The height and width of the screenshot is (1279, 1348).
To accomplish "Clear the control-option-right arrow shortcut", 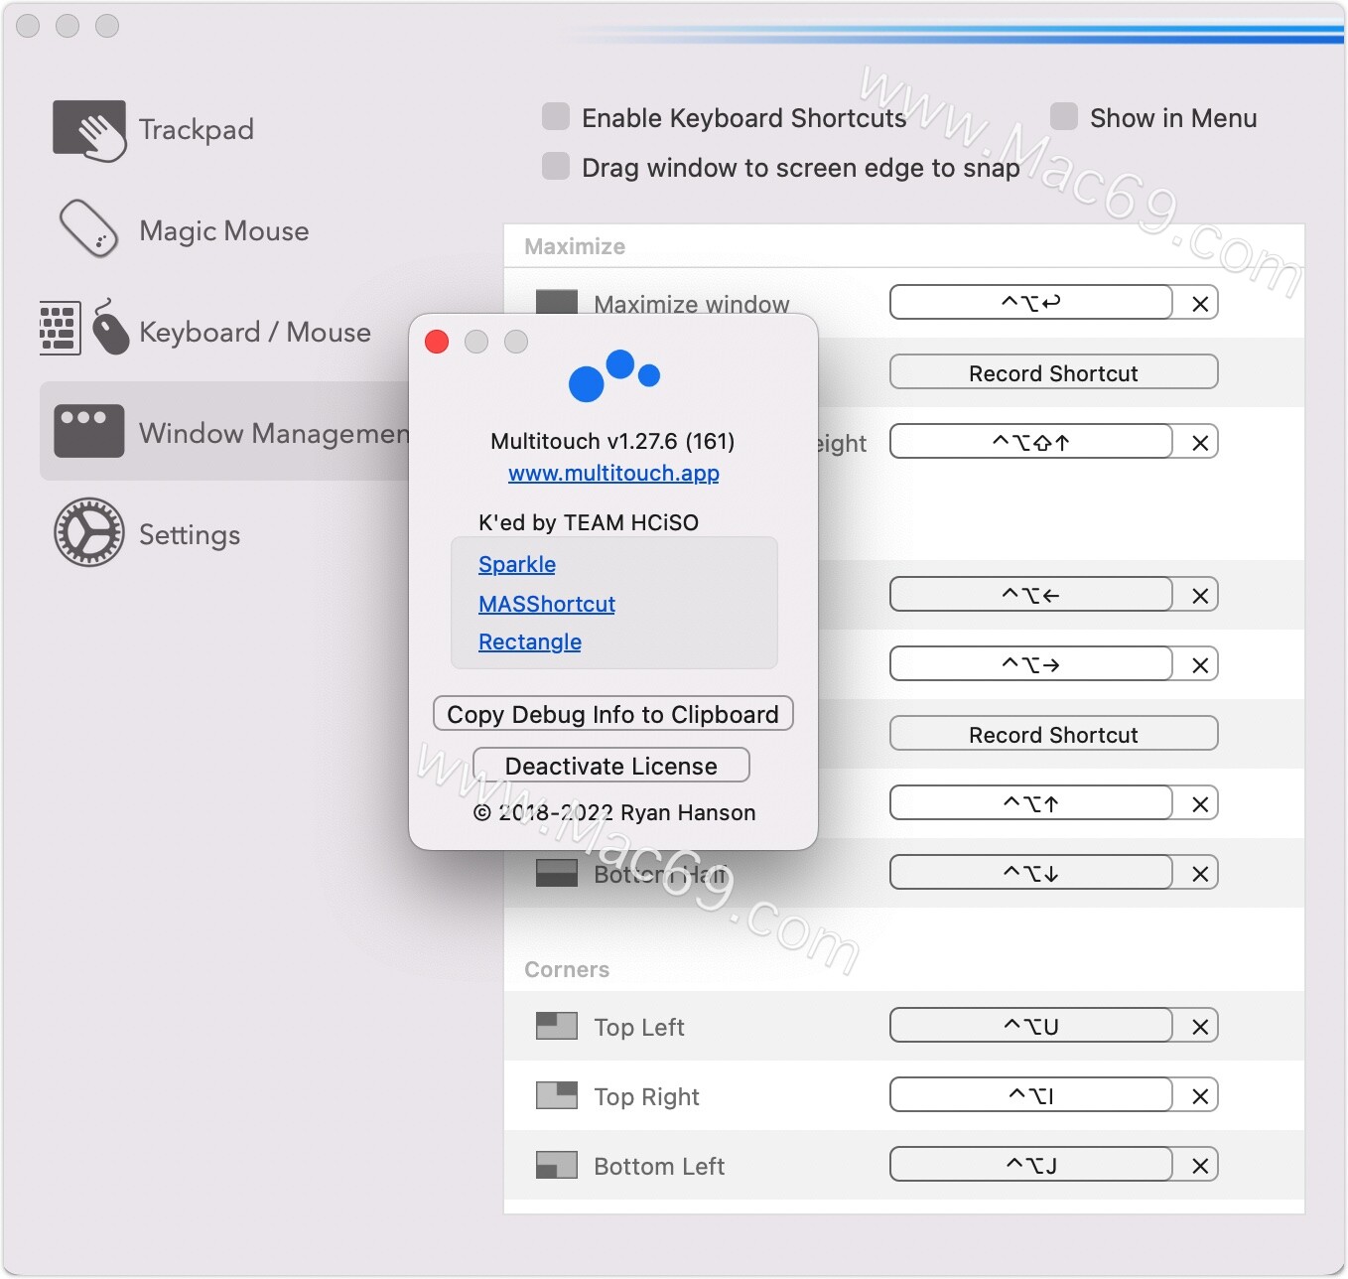I will click(x=1199, y=664).
